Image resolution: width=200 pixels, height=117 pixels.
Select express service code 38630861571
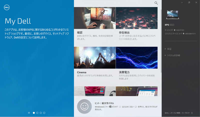(x=190, y=34)
